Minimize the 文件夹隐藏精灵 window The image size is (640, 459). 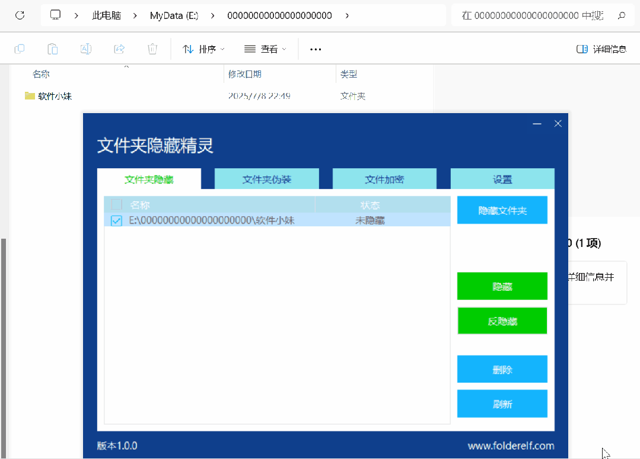point(537,124)
